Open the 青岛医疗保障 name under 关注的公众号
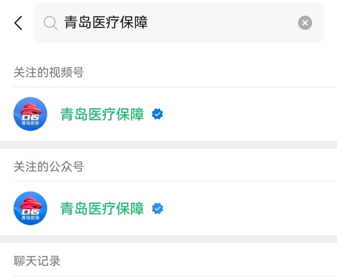 (x=102, y=209)
